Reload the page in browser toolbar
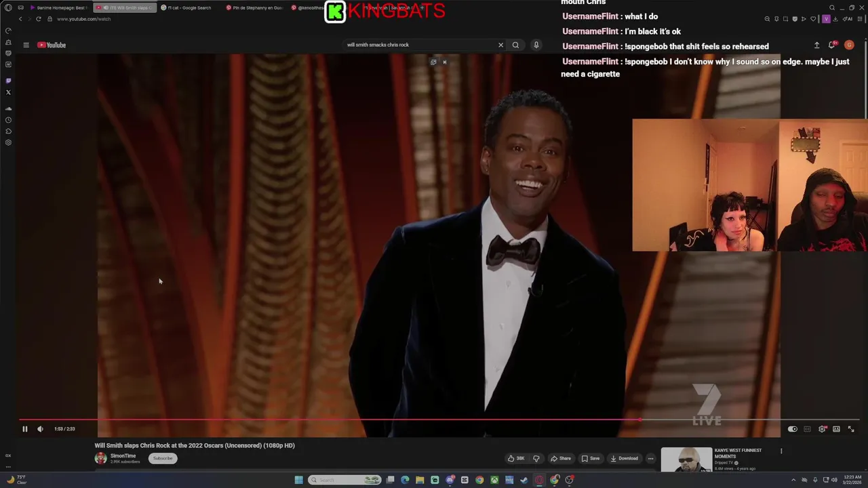Screen dimensions: 868x488 click(x=38, y=19)
